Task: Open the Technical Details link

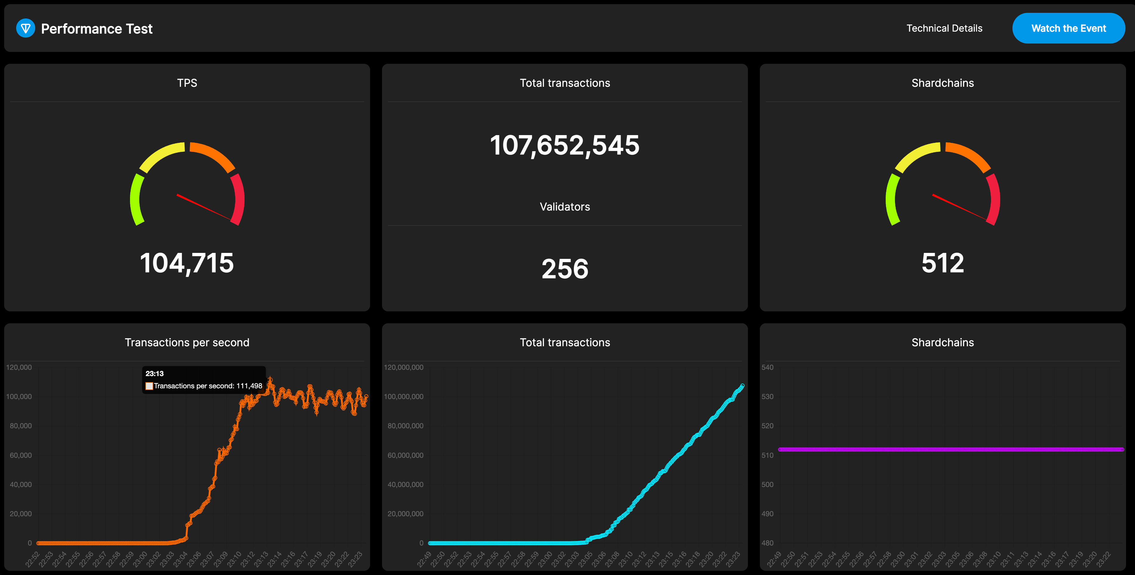Action: (944, 29)
